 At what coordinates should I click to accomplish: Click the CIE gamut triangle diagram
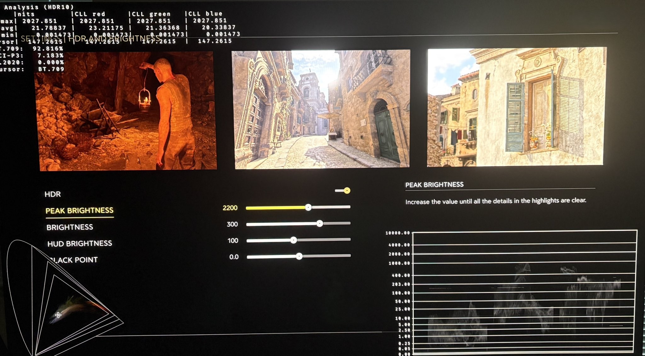coord(65,298)
